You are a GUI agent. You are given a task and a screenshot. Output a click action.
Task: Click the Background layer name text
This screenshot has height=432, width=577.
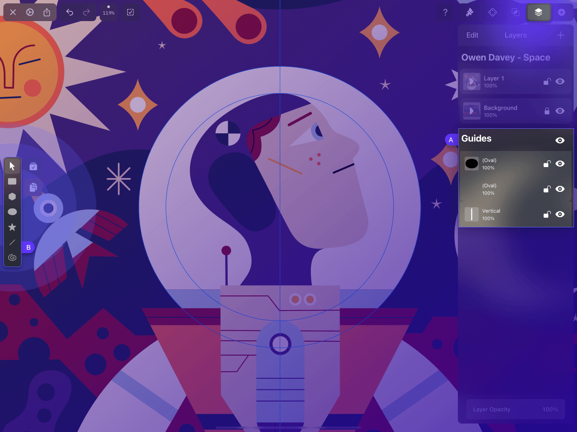(x=501, y=108)
